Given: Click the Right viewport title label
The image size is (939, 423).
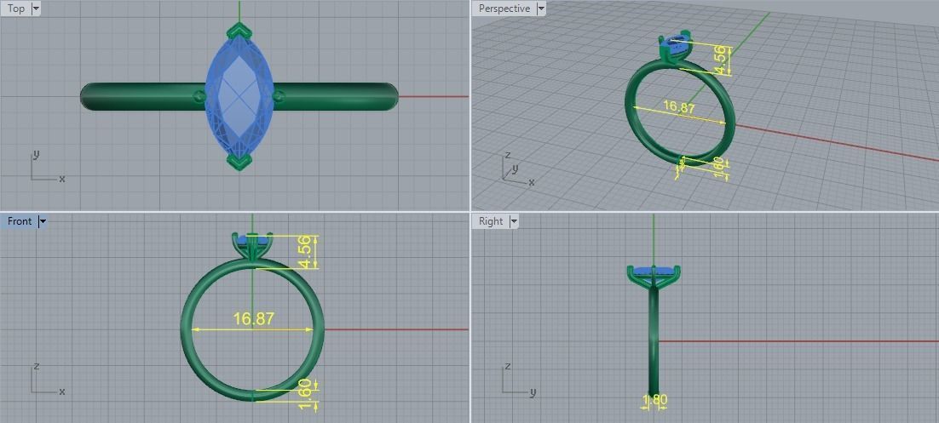Looking at the screenshot, I should coord(491,221).
